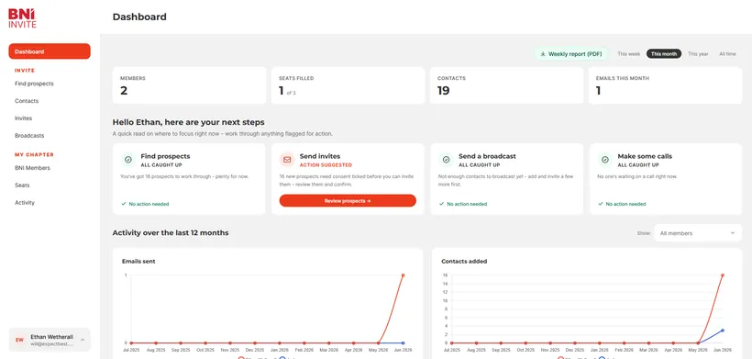Click the check icon on the Make some calls card

point(604,160)
